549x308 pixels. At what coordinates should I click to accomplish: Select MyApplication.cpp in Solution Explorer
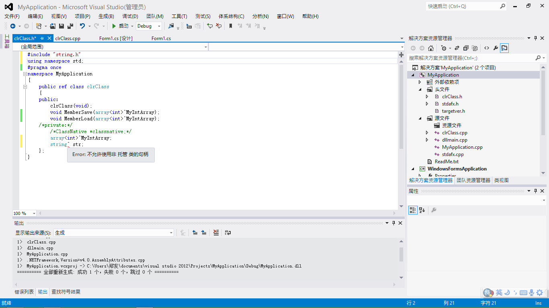click(x=462, y=147)
